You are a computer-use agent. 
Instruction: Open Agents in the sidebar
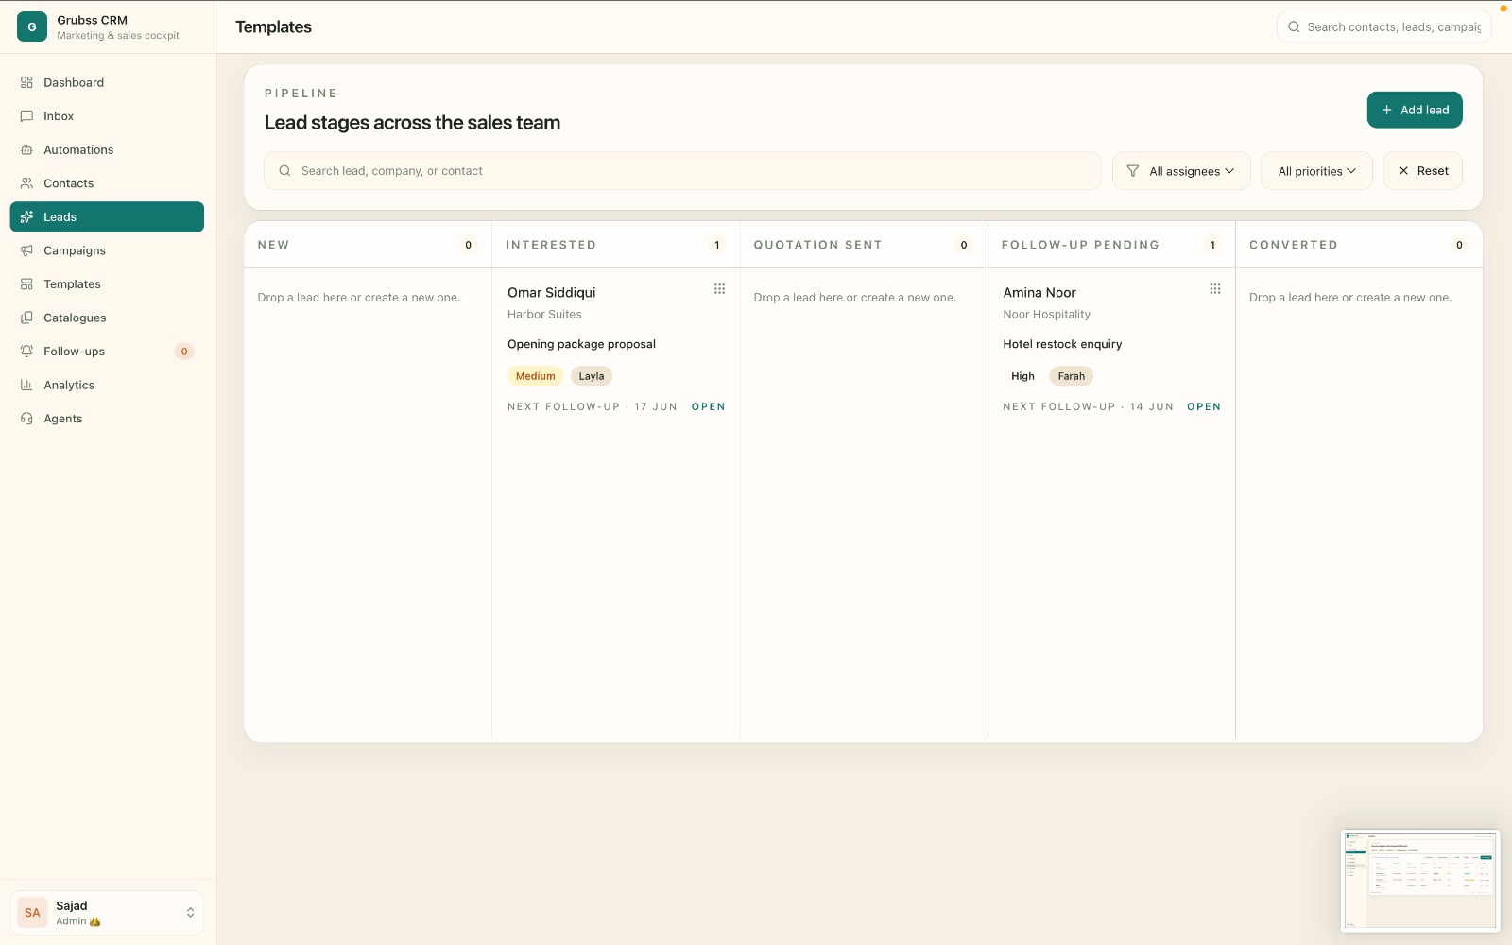[x=107, y=418]
